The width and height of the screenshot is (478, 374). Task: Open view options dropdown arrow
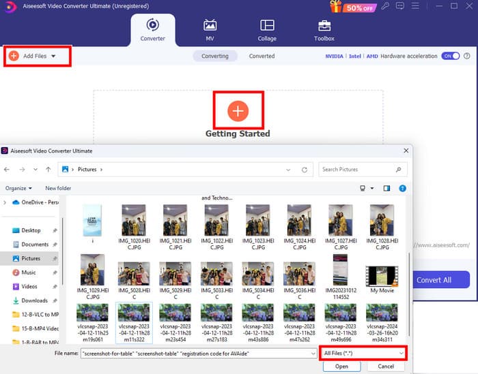point(372,188)
